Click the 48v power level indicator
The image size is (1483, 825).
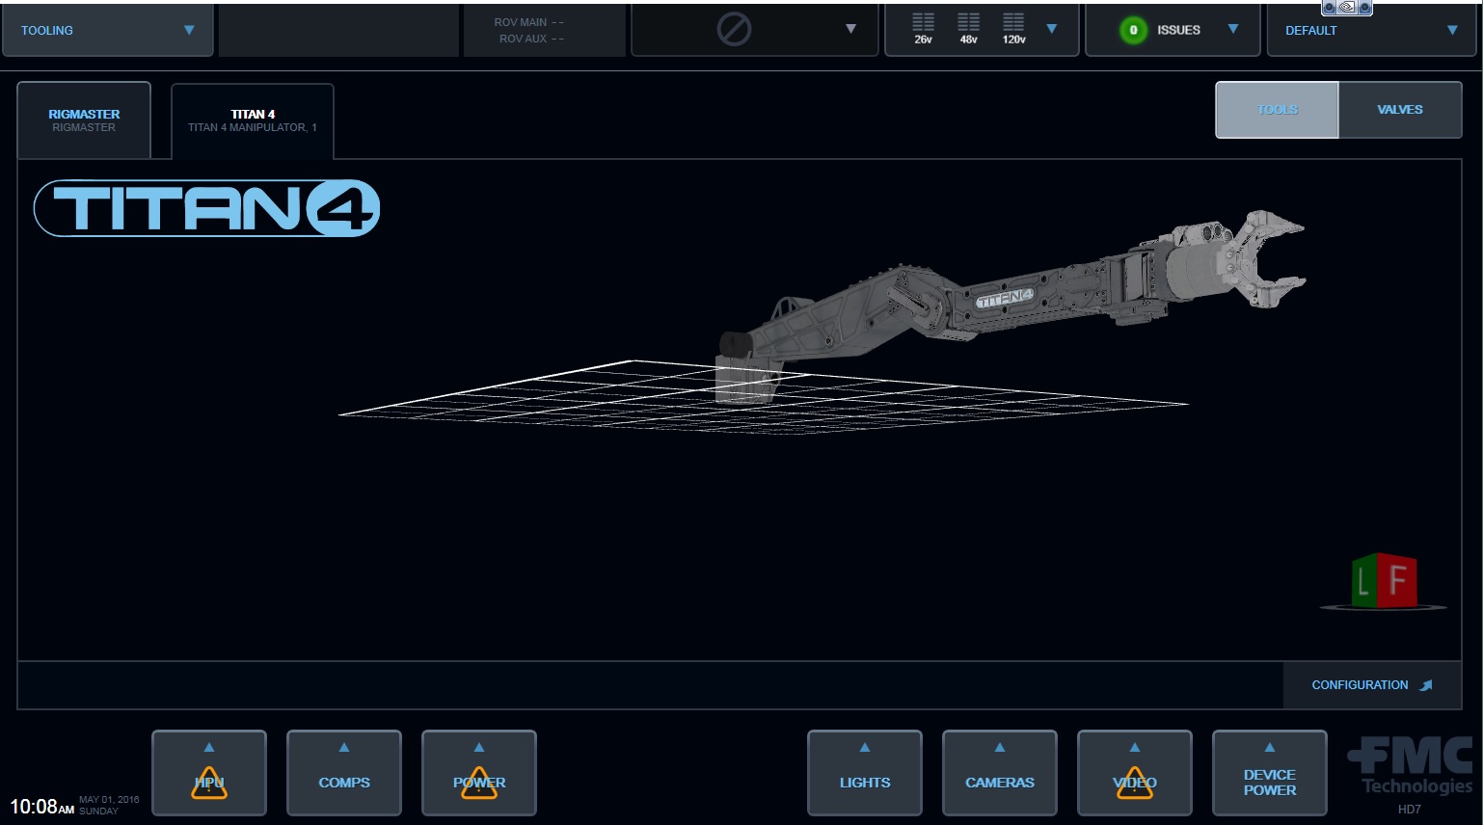(968, 29)
